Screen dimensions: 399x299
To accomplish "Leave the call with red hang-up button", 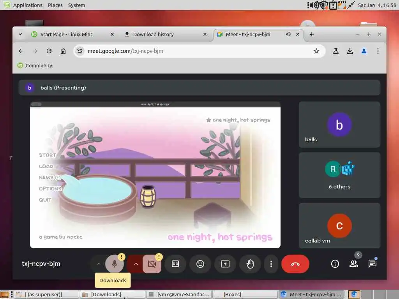I will pyautogui.click(x=295, y=264).
